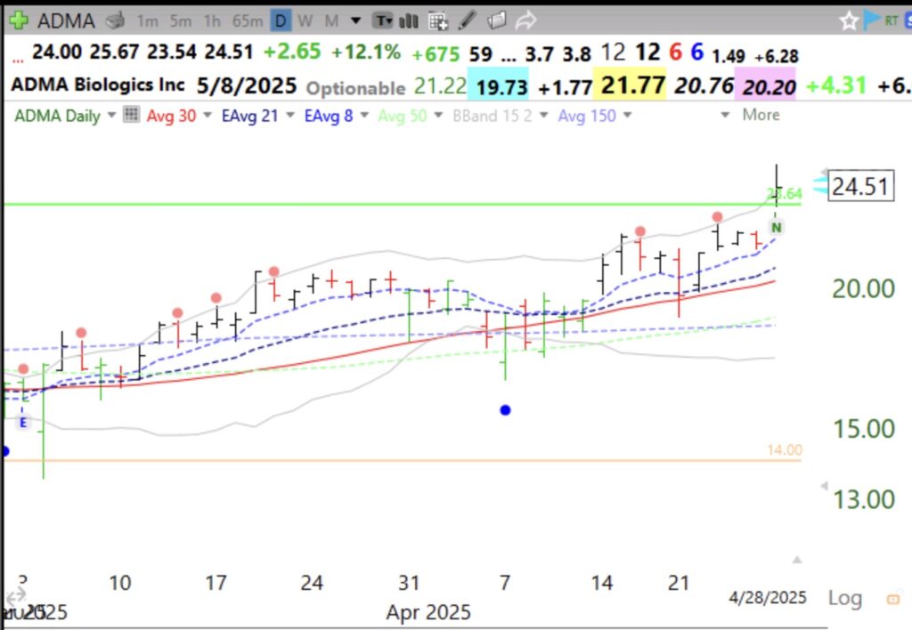Click the 4/28/2025 date label
The width and height of the screenshot is (912, 630).
point(768,597)
